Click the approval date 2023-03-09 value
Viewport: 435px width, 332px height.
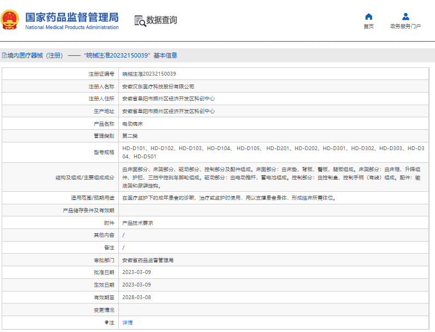point(136,272)
